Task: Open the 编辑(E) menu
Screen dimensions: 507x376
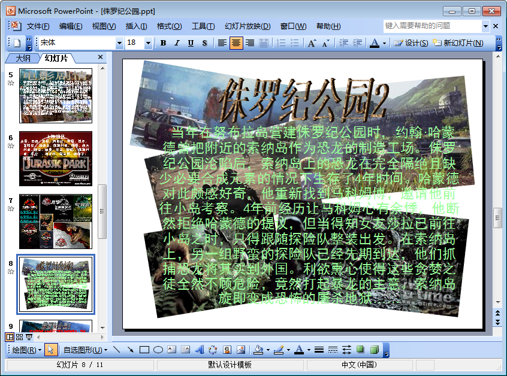Action: click(71, 26)
